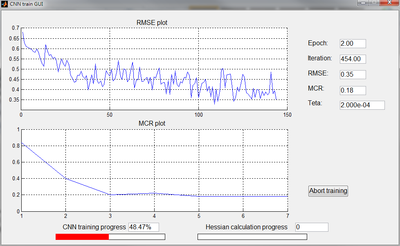This screenshot has width=400, height=246.
Task: Click the MCR value field showing 0.18
Action: coord(353,90)
